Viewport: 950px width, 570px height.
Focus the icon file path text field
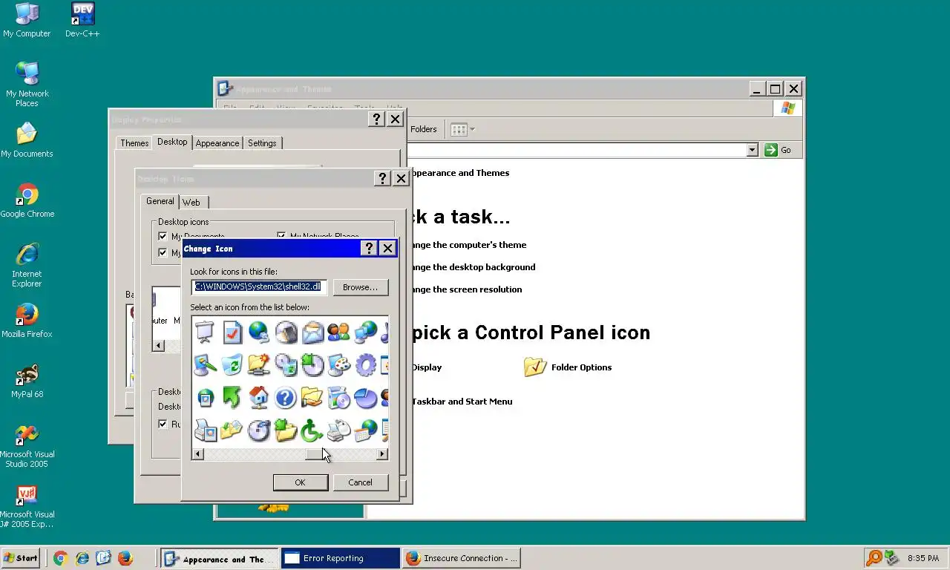click(x=259, y=286)
